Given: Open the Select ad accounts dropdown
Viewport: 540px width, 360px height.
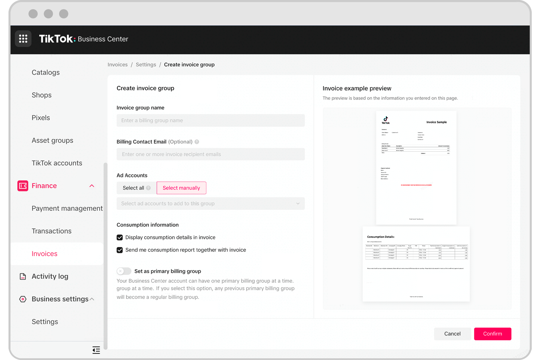Looking at the screenshot, I should (210, 203).
